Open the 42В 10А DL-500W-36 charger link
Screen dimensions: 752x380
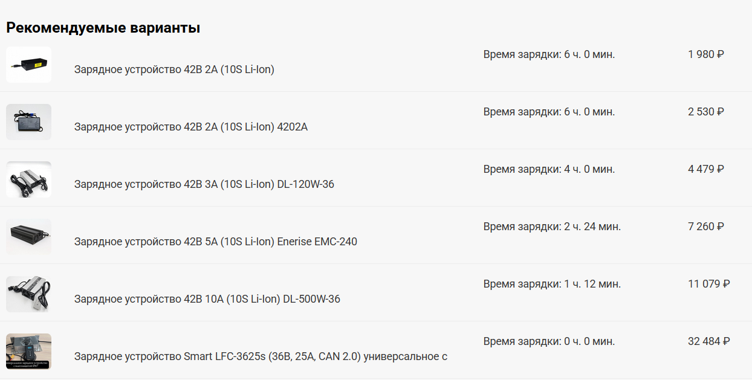tap(207, 299)
